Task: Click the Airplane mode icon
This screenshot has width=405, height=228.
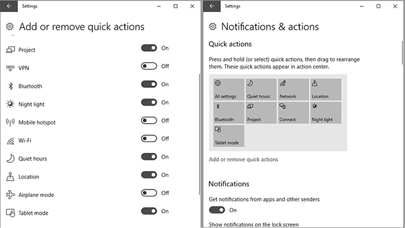Action: 10,195
